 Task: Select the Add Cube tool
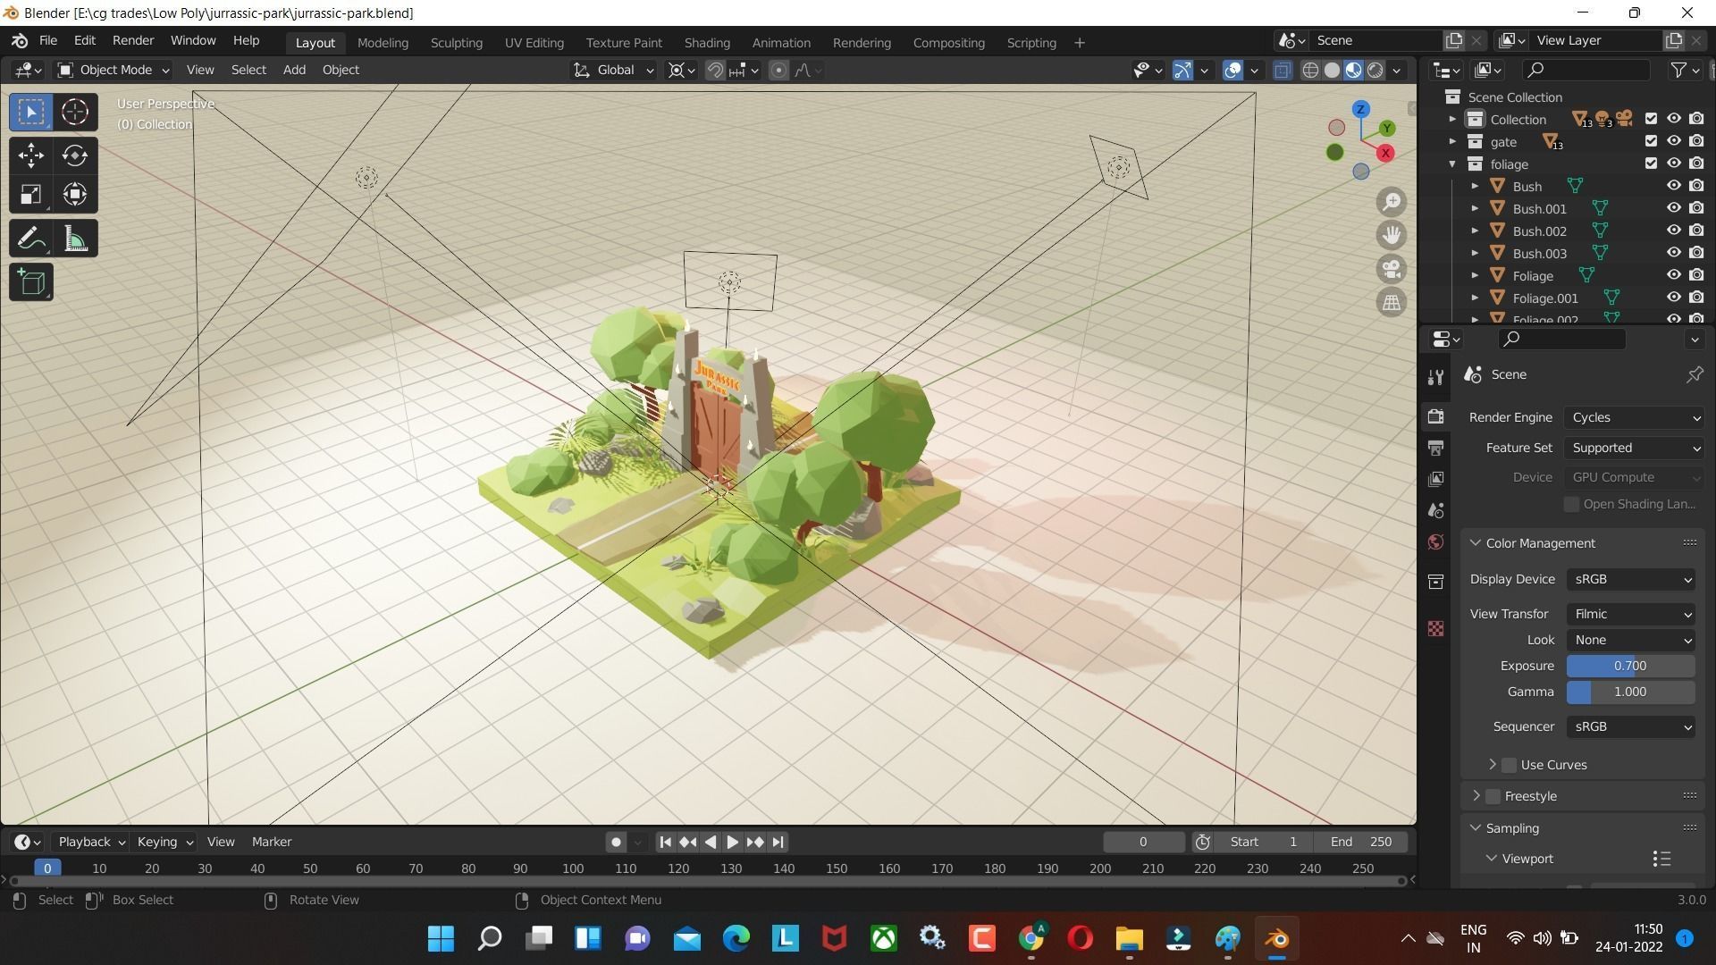[31, 282]
